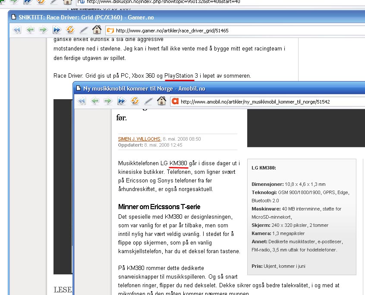Click the Rewind button in the Amobil.no window

(82, 101)
